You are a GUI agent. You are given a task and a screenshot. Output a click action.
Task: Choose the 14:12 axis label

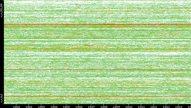point(154,107)
